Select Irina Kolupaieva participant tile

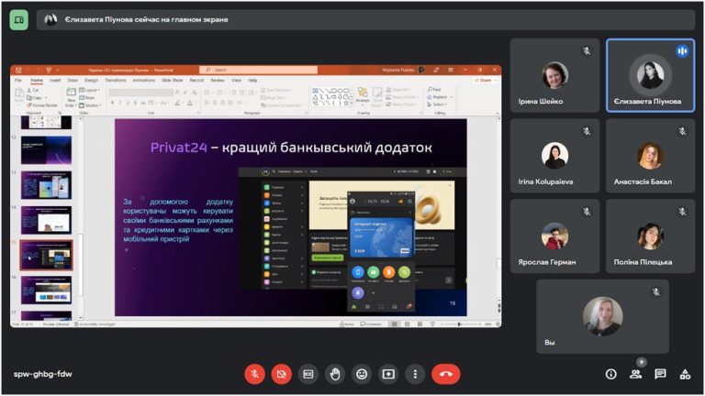point(554,156)
